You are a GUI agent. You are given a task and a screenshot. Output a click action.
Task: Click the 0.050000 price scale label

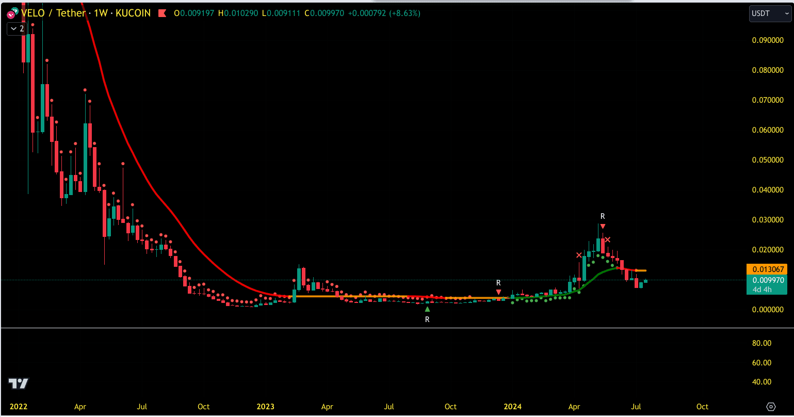point(768,160)
